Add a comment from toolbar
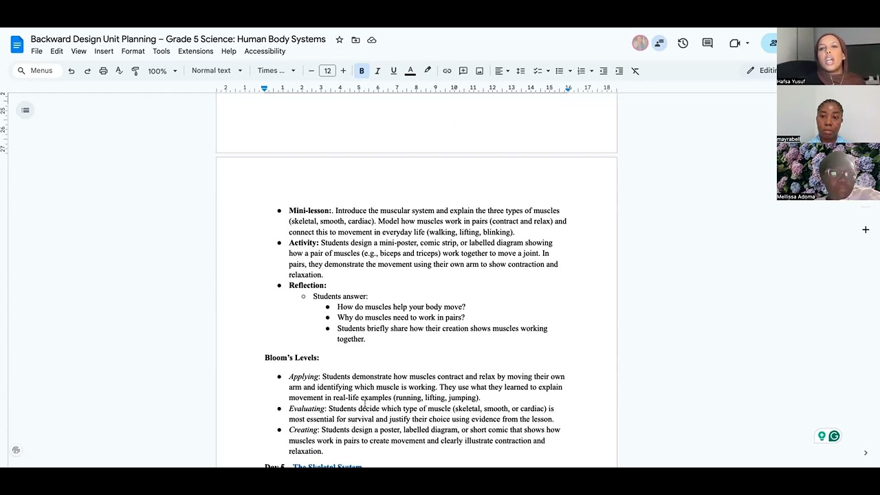This screenshot has height=495, width=880. coord(463,71)
